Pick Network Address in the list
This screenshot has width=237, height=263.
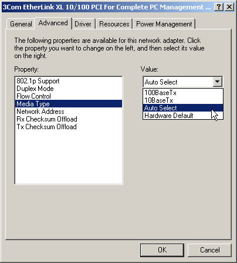(69, 112)
